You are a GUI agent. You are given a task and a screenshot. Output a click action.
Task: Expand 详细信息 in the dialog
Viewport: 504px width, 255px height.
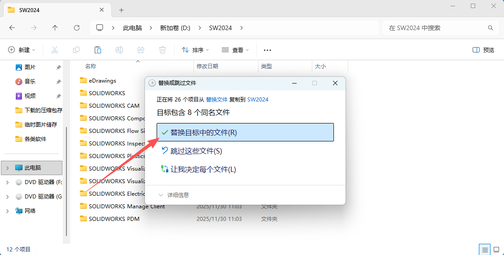(174, 195)
